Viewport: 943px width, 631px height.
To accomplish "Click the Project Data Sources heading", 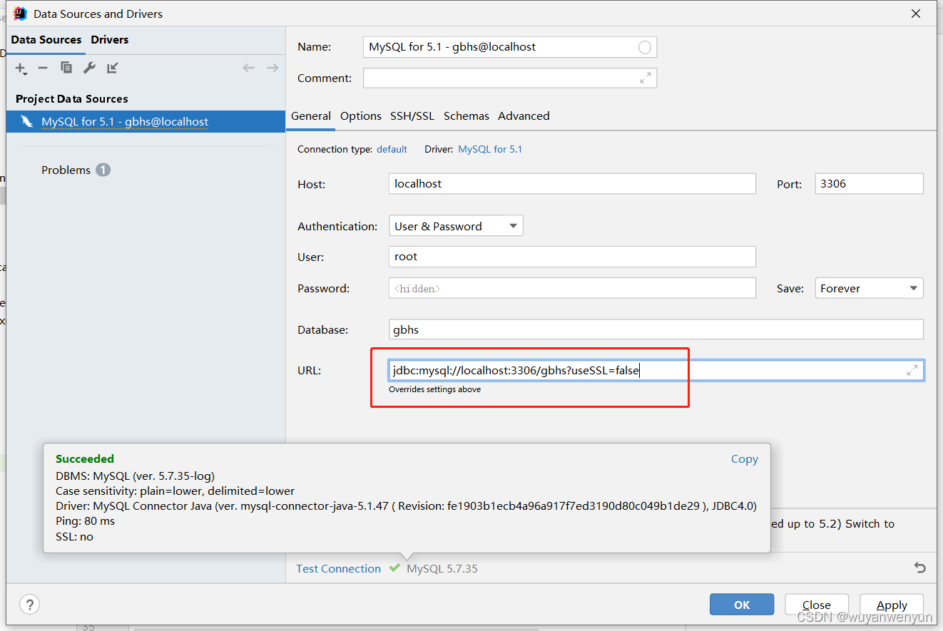I will pos(72,98).
